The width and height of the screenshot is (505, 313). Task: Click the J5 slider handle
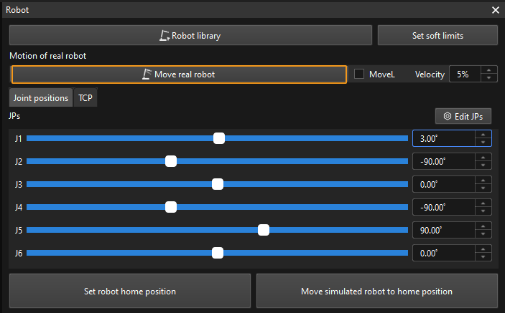click(x=264, y=230)
